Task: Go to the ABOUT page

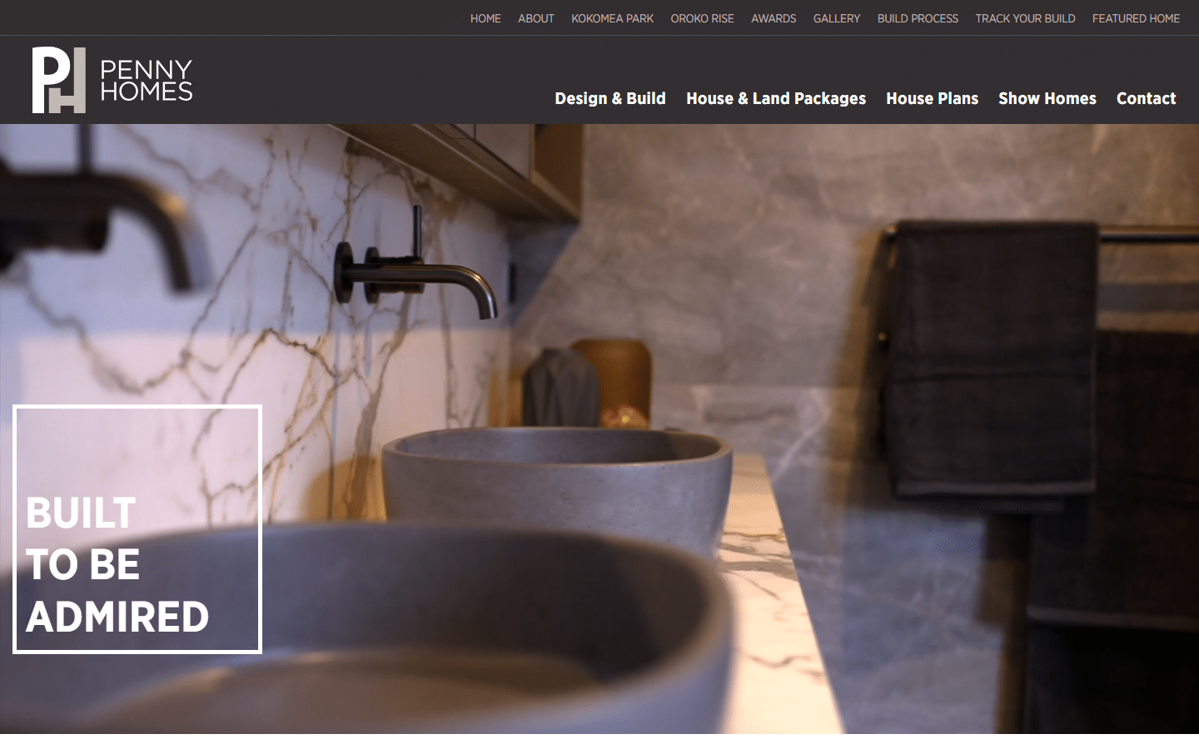Action: [x=536, y=18]
